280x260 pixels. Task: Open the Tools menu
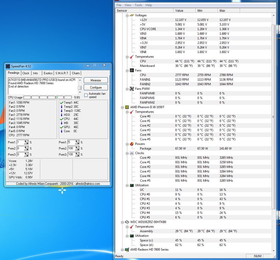pos(138,5)
